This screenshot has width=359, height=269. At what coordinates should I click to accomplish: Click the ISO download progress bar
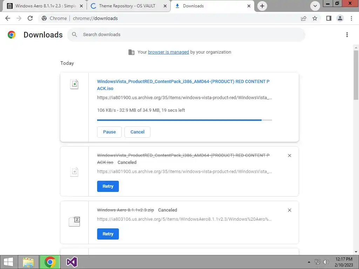184,120
